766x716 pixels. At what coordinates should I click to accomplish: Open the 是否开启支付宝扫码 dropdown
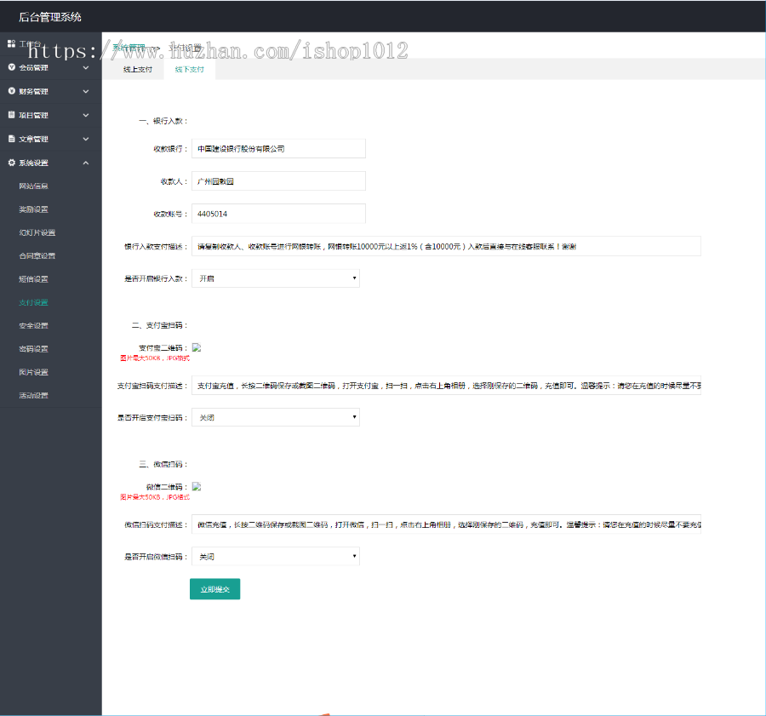[274, 416]
